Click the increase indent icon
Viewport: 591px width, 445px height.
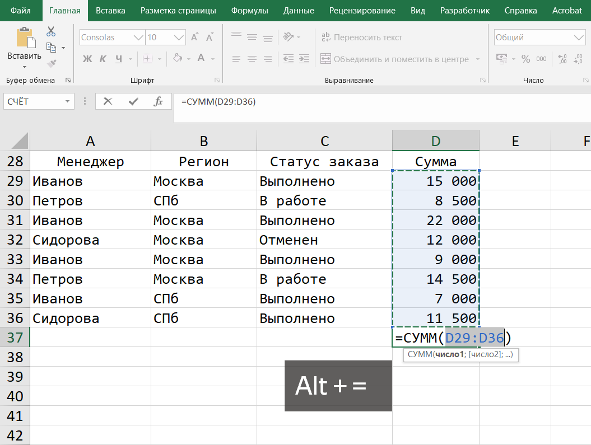(304, 59)
